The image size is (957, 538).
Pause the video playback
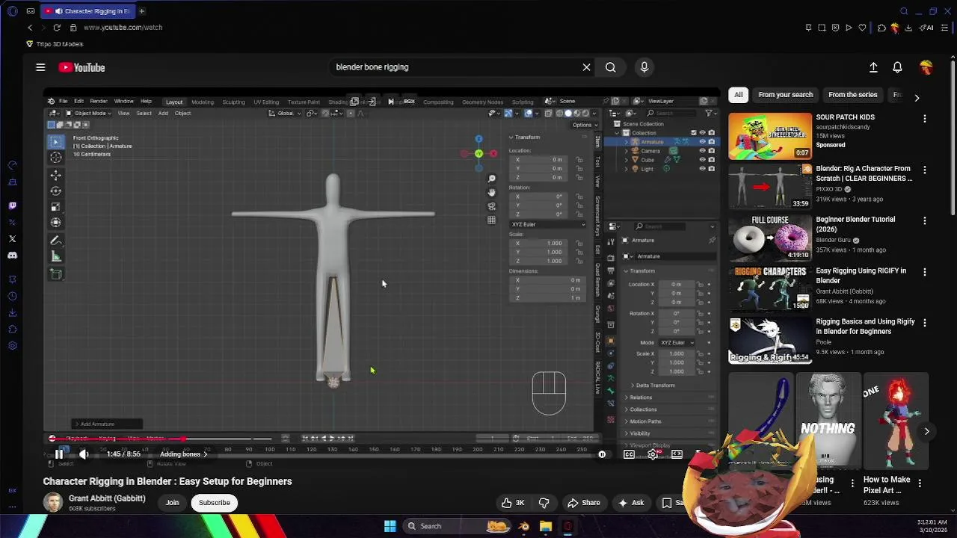[59, 454]
